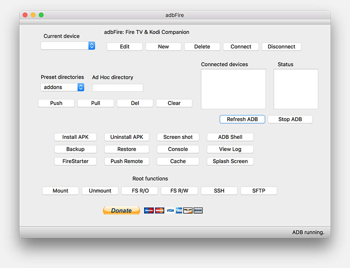350x268 pixels.
Task: Connect to the current device
Action: coord(241,47)
